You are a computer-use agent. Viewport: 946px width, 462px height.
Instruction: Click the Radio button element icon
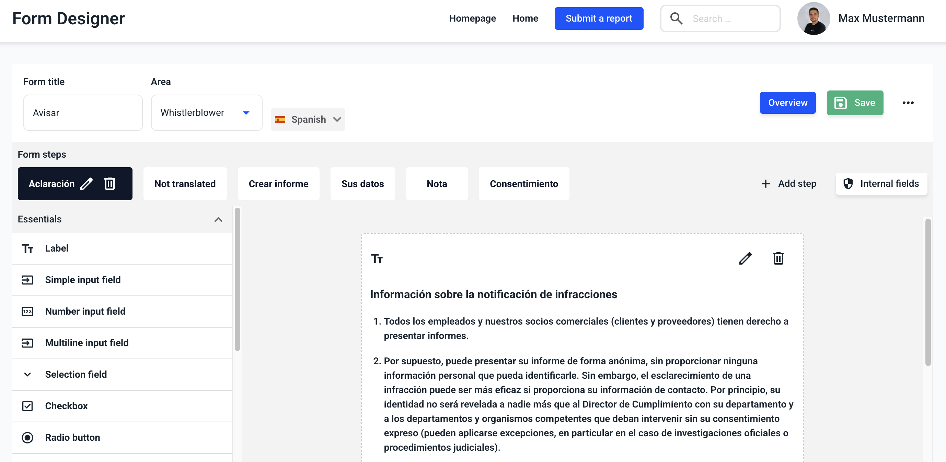click(27, 437)
